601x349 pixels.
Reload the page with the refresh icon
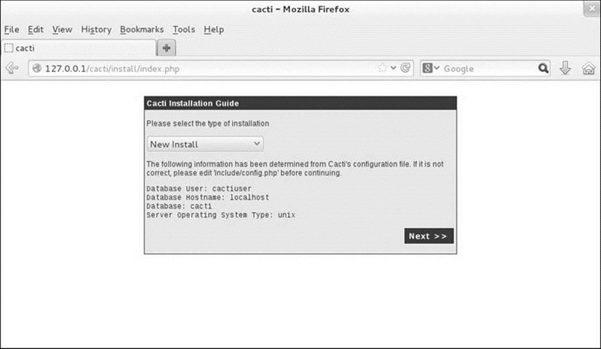tap(406, 68)
